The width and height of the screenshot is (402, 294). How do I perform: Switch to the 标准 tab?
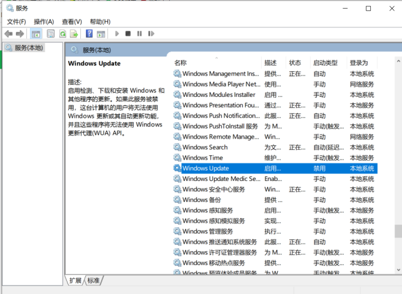(93, 280)
